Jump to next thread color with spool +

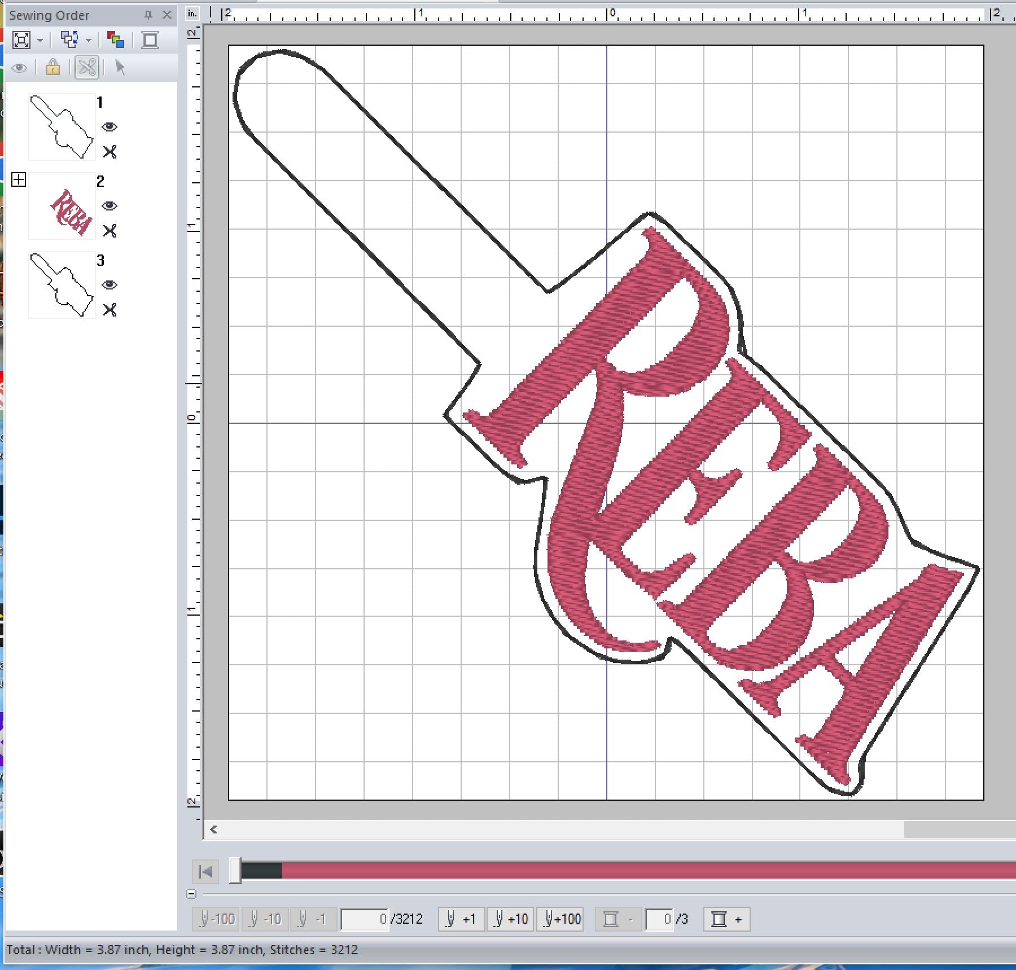pyautogui.click(x=727, y=919)
